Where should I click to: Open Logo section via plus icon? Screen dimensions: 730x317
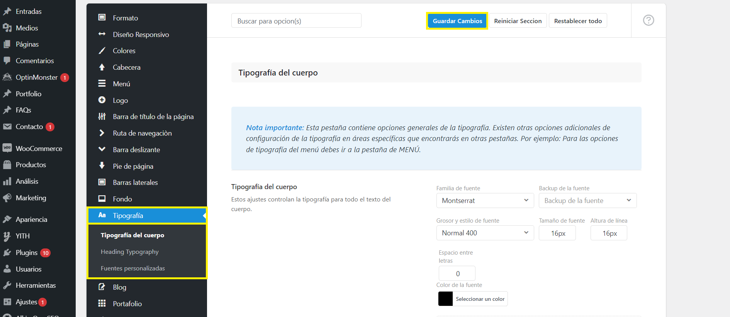(102, 100)
